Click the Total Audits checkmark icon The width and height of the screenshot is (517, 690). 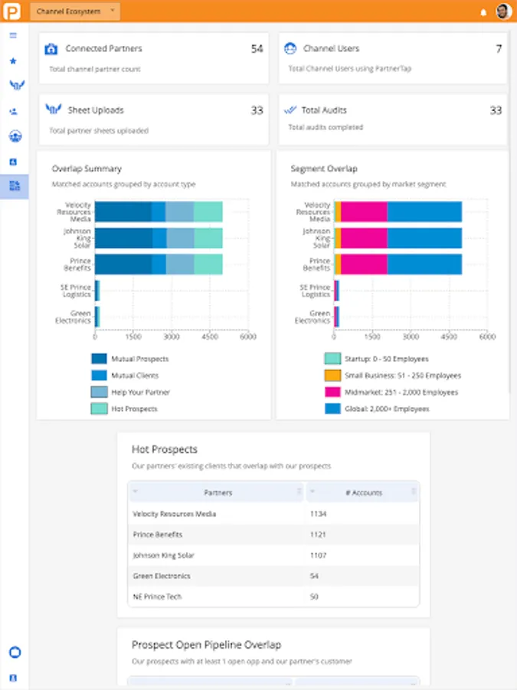tap(290, 110)
